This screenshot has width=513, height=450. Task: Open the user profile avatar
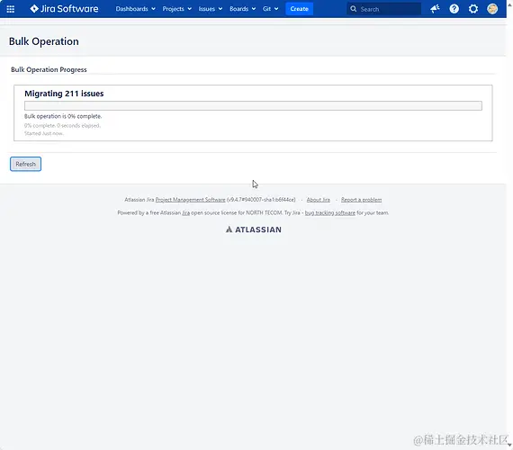pyautogui.click(x=492, y=9)
